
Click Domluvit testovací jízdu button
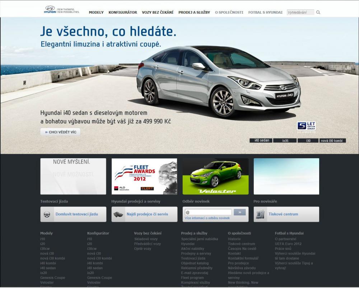[73, 214]
